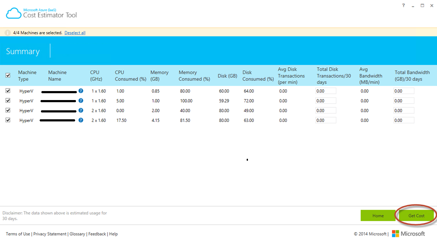Uncheck the HyperV machine with 1.00 CPU consumed

click(8, 91)
